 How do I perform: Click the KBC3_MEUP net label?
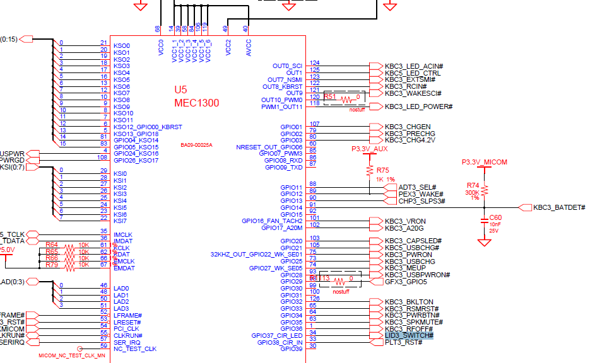(x=405, y=268)
